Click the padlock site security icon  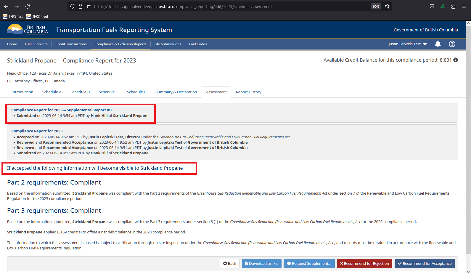pyautogui.click(x=81, y=6)
